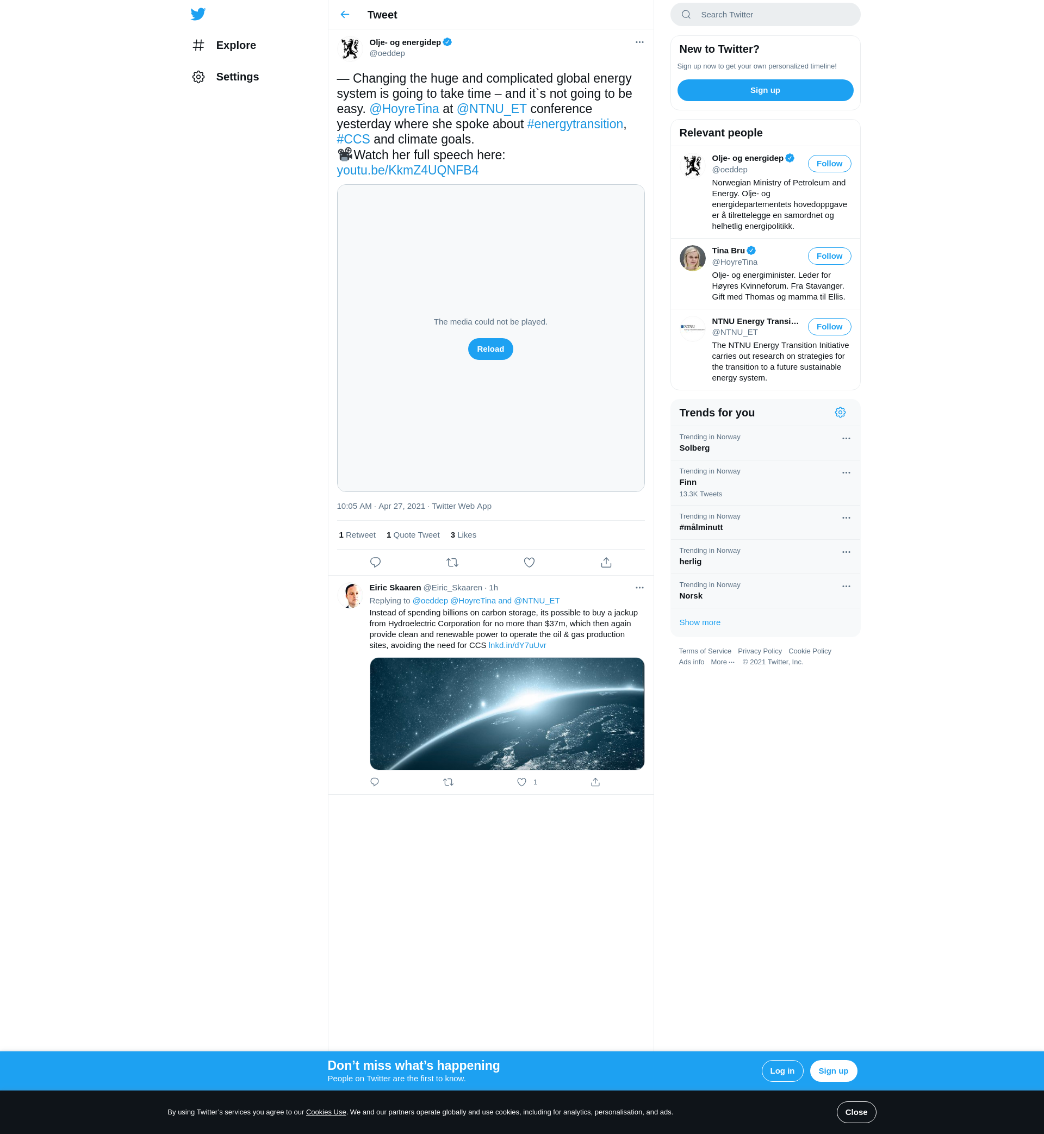The width and height of the screenshot is (1044, 1134).
Task: Open #energytransition hashtag
Action: click(575, 124)
